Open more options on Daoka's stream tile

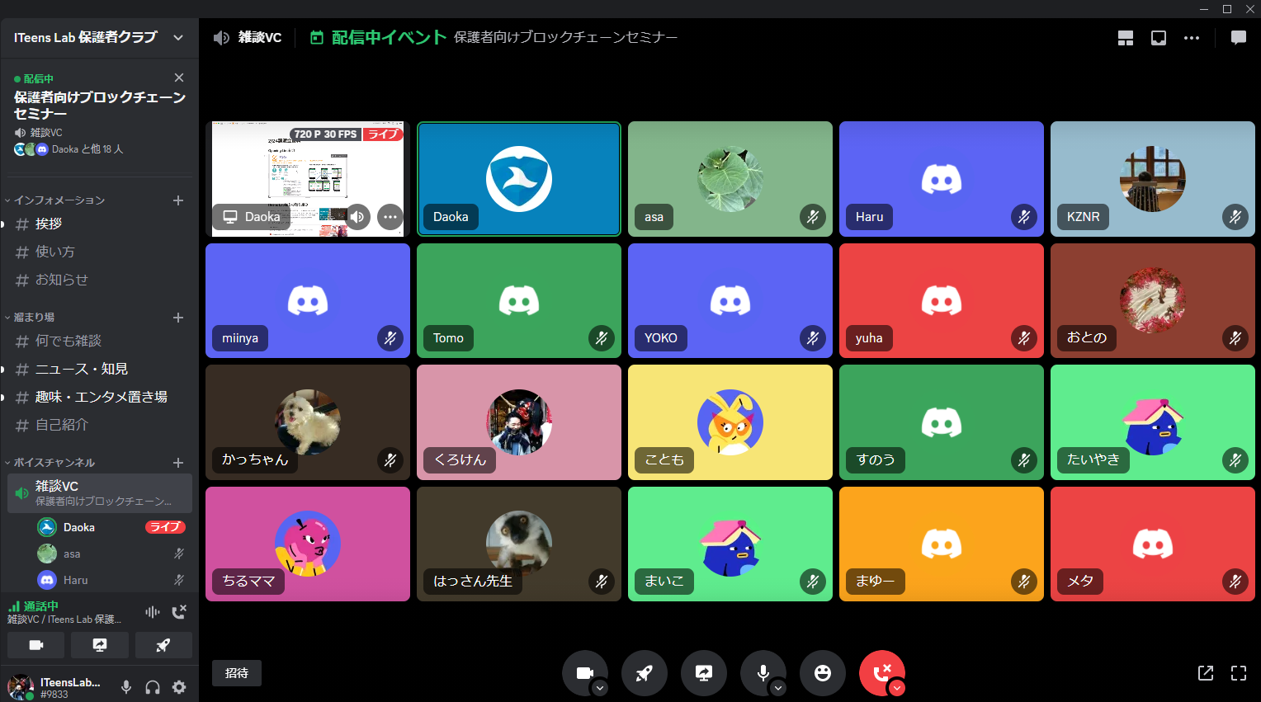pyautogui.click(x=390, y=217)
